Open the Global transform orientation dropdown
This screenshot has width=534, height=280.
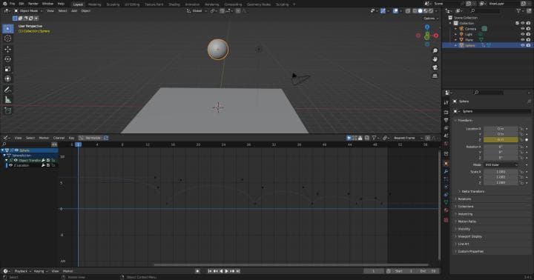197,11
